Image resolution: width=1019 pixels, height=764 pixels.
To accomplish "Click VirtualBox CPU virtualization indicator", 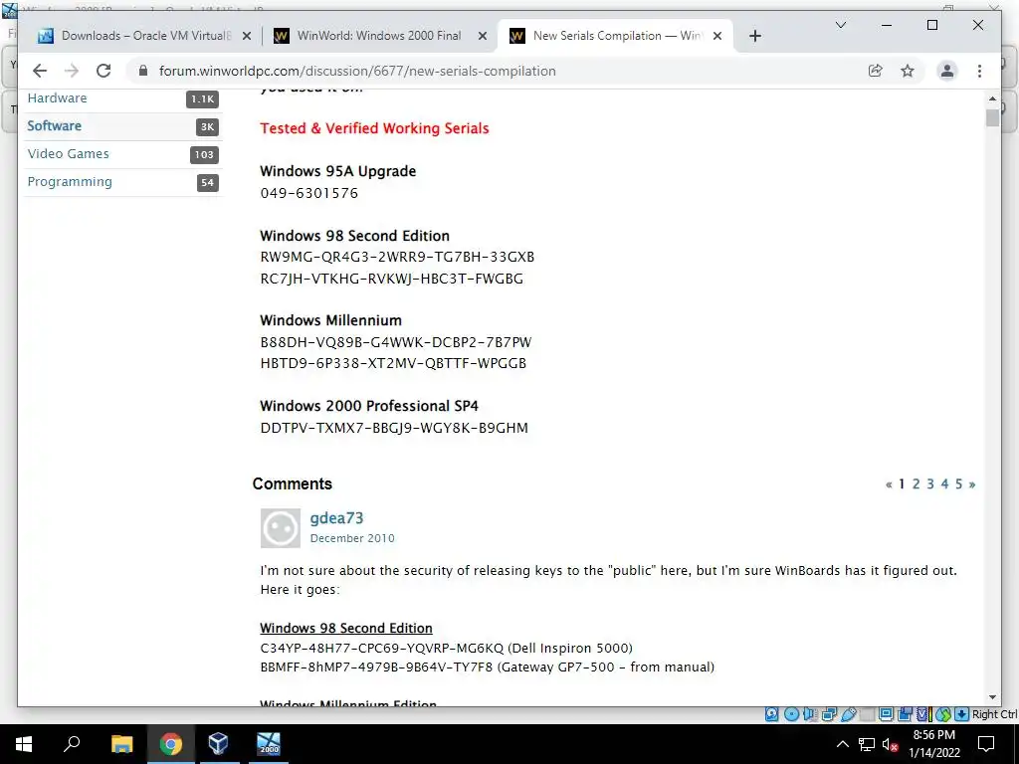I will 923,714.
